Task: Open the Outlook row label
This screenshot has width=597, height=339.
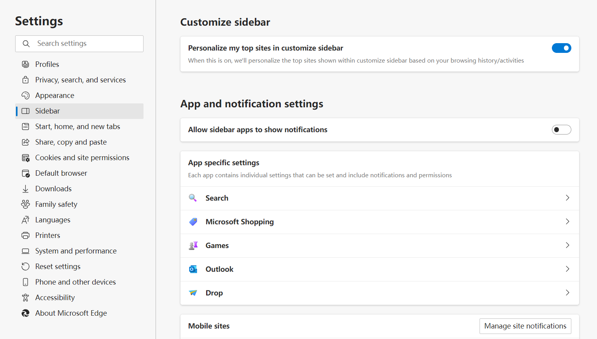Action: [219, 269]
